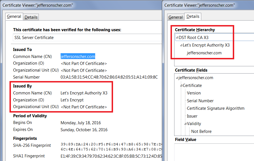Switch to General tab in right Certificate Viewer
Viewport: 254px width, 161px height.
pyautogui.click(x=176, y=17)
